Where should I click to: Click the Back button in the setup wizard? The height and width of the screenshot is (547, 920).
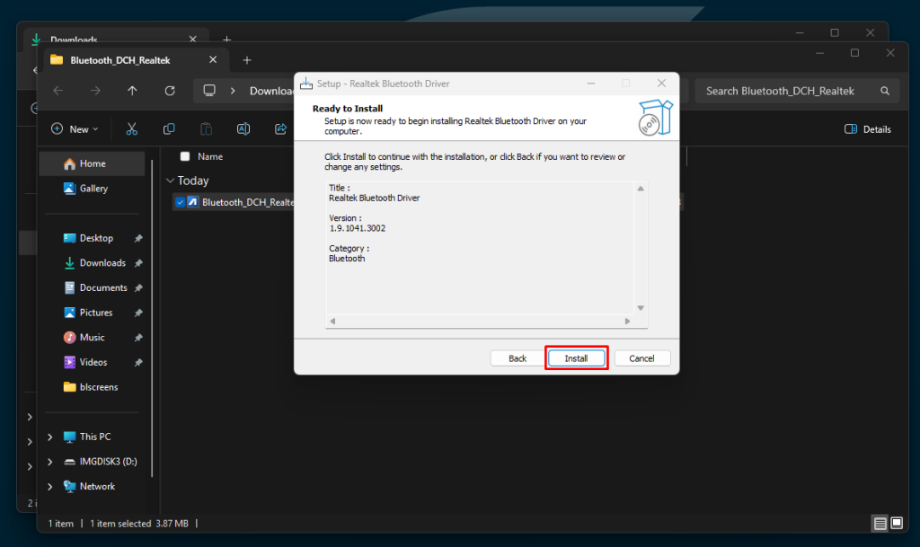[x=517, y=357]
